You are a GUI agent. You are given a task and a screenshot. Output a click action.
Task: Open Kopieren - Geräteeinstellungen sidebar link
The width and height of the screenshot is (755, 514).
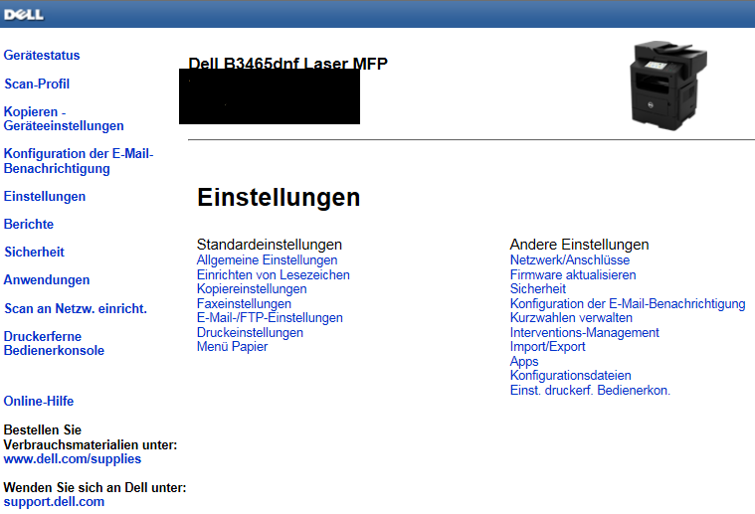click(64, 119)
